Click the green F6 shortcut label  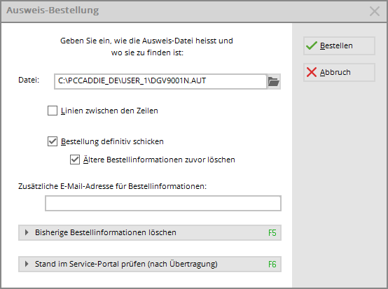(x=272, y=265)
